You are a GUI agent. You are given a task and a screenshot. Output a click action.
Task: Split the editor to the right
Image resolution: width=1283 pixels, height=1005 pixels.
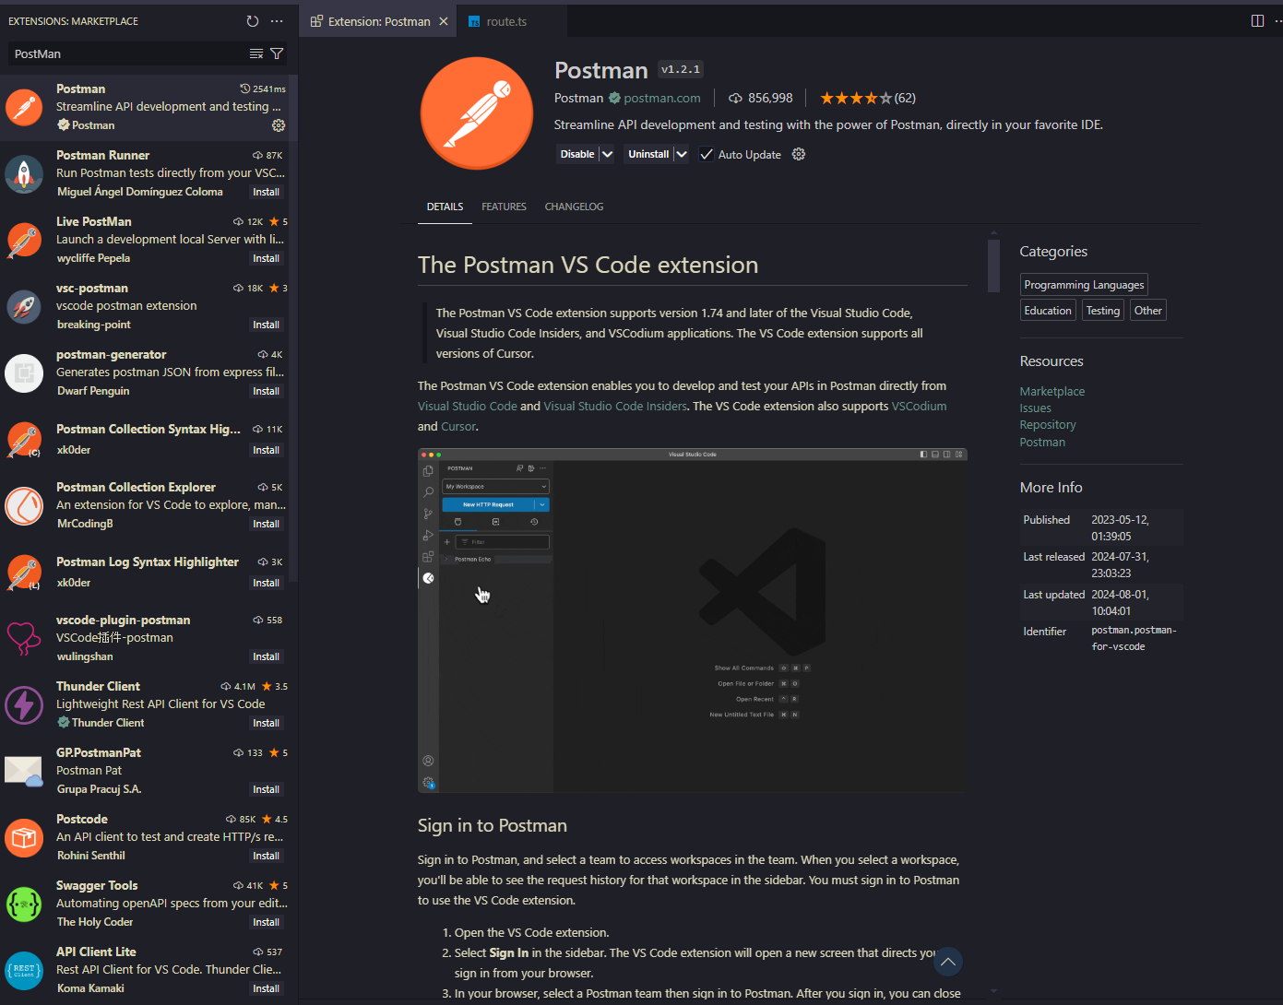click(1257, 21)
